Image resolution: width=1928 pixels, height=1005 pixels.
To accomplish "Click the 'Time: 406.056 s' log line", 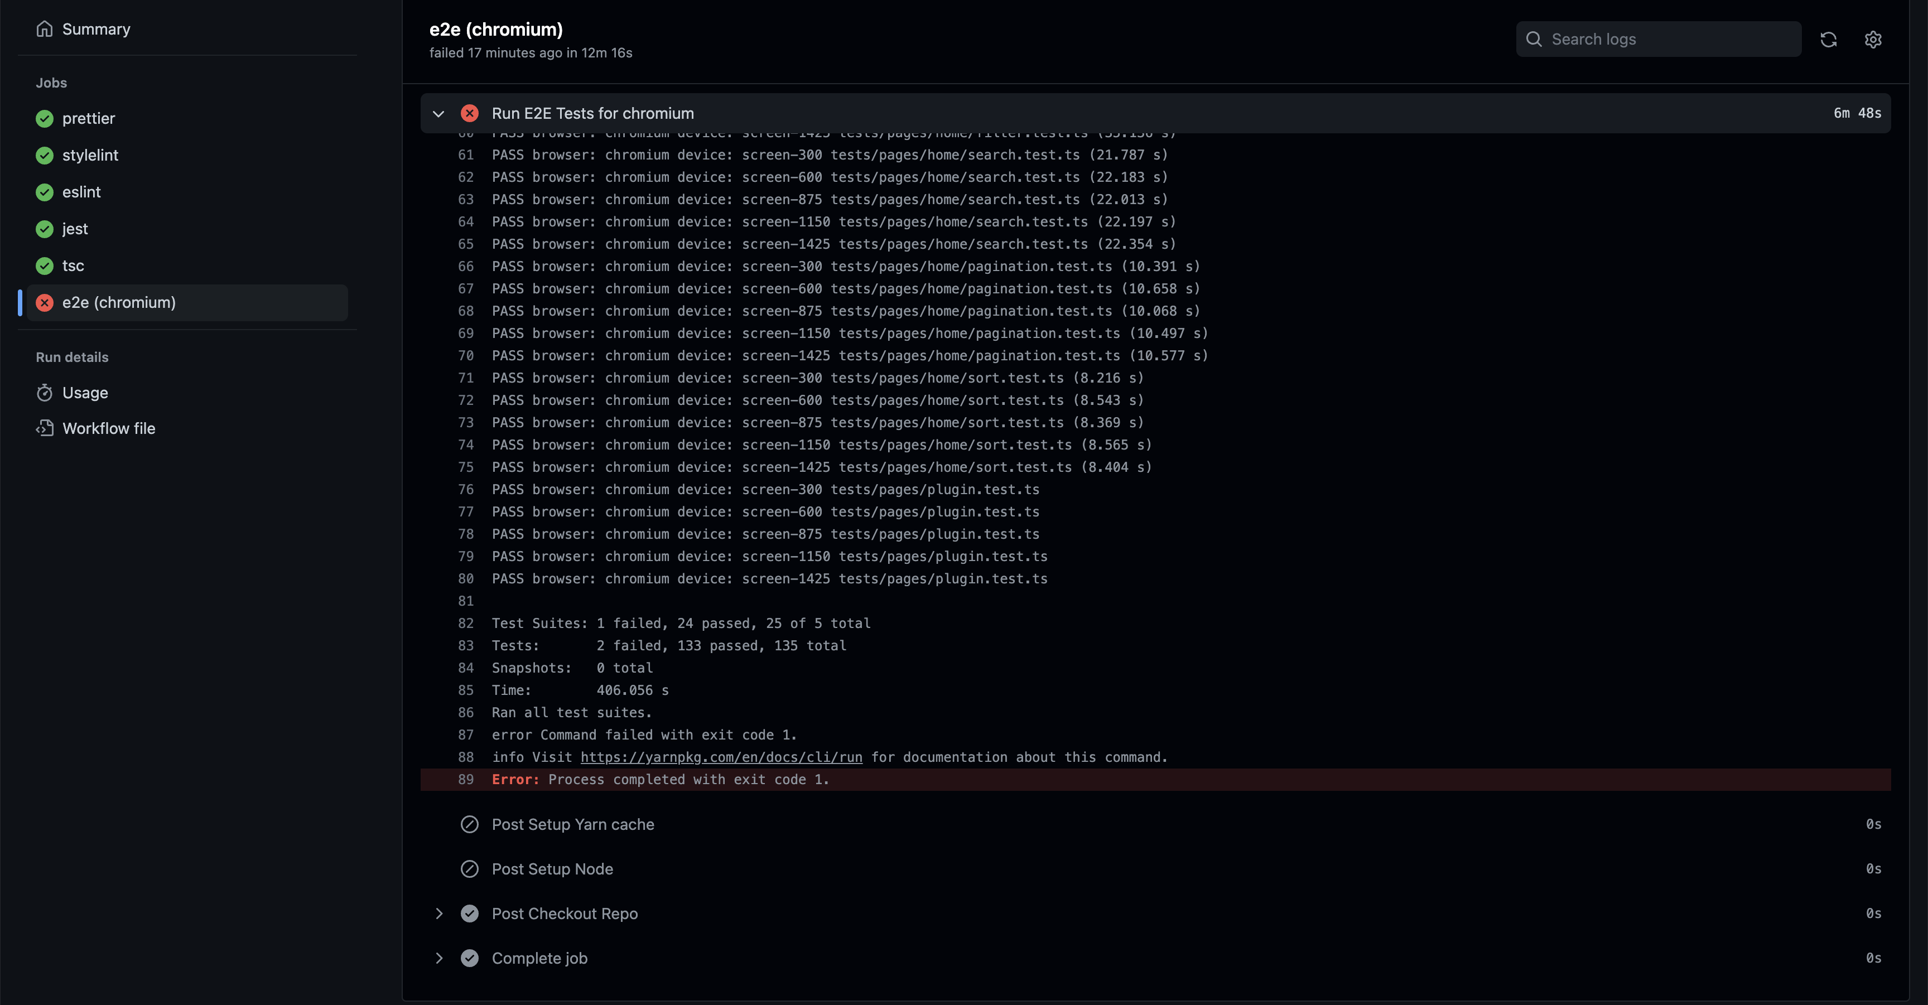I will (x=580, y=690).
